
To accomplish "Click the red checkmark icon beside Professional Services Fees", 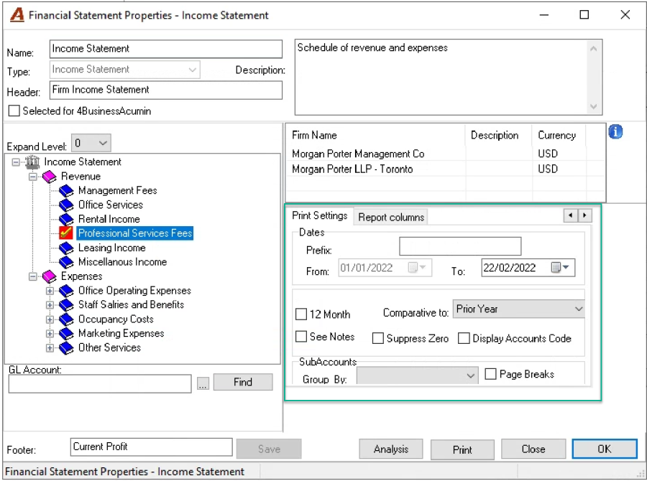I will pos(66,233).
